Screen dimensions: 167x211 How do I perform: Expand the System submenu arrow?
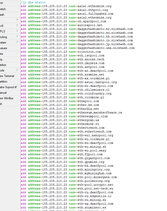click(18, 42)
